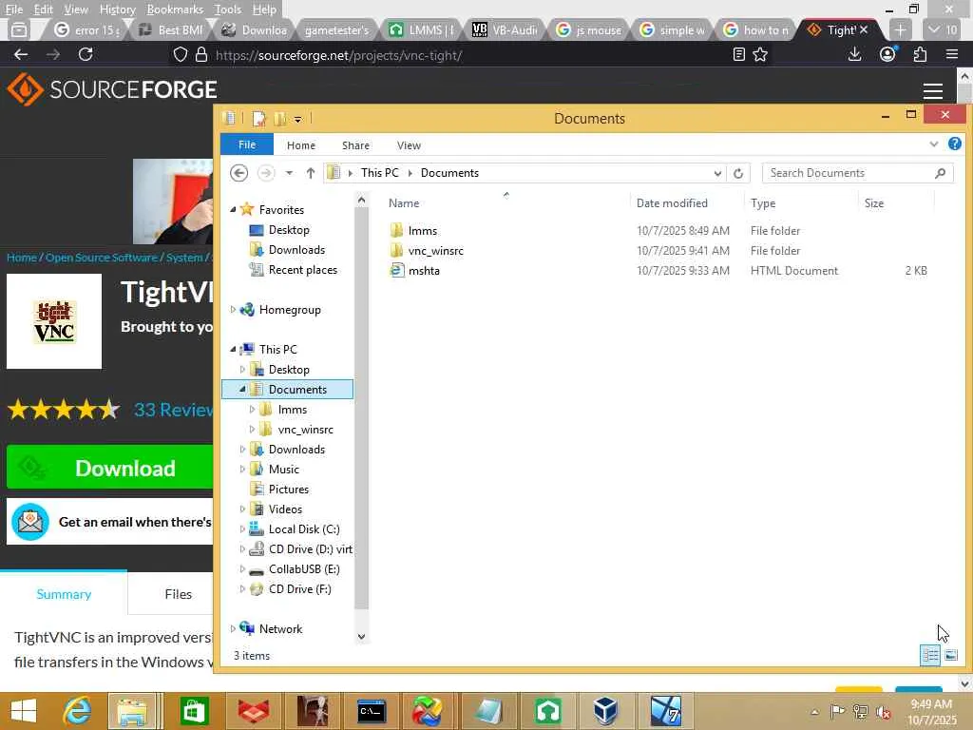Expand the vnc_winsrc folder in tree

252,429
